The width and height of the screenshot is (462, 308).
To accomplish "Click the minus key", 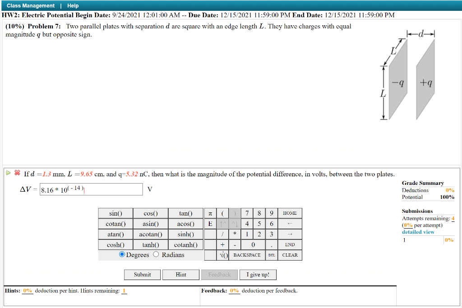I will point(235,245).
